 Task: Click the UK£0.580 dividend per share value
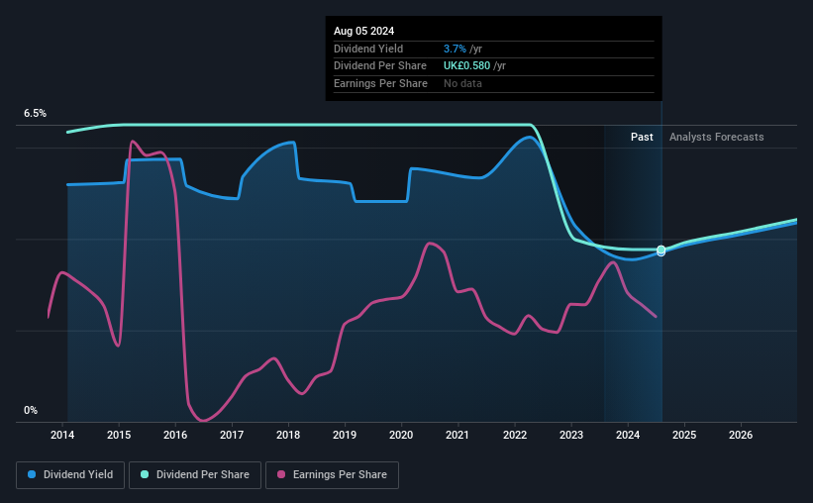coord(466,66)
